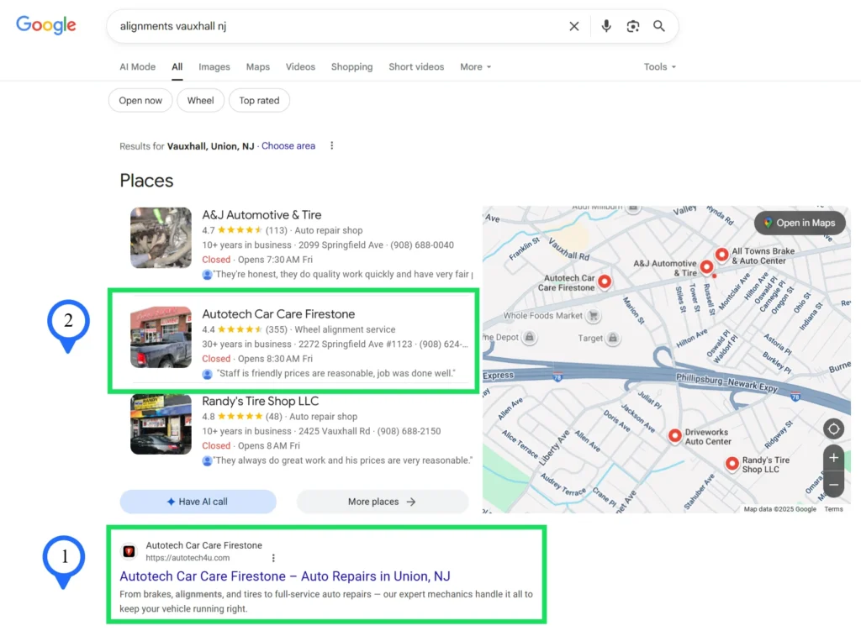
Task: Switch to Maps tab
Action: pos(257,67)
